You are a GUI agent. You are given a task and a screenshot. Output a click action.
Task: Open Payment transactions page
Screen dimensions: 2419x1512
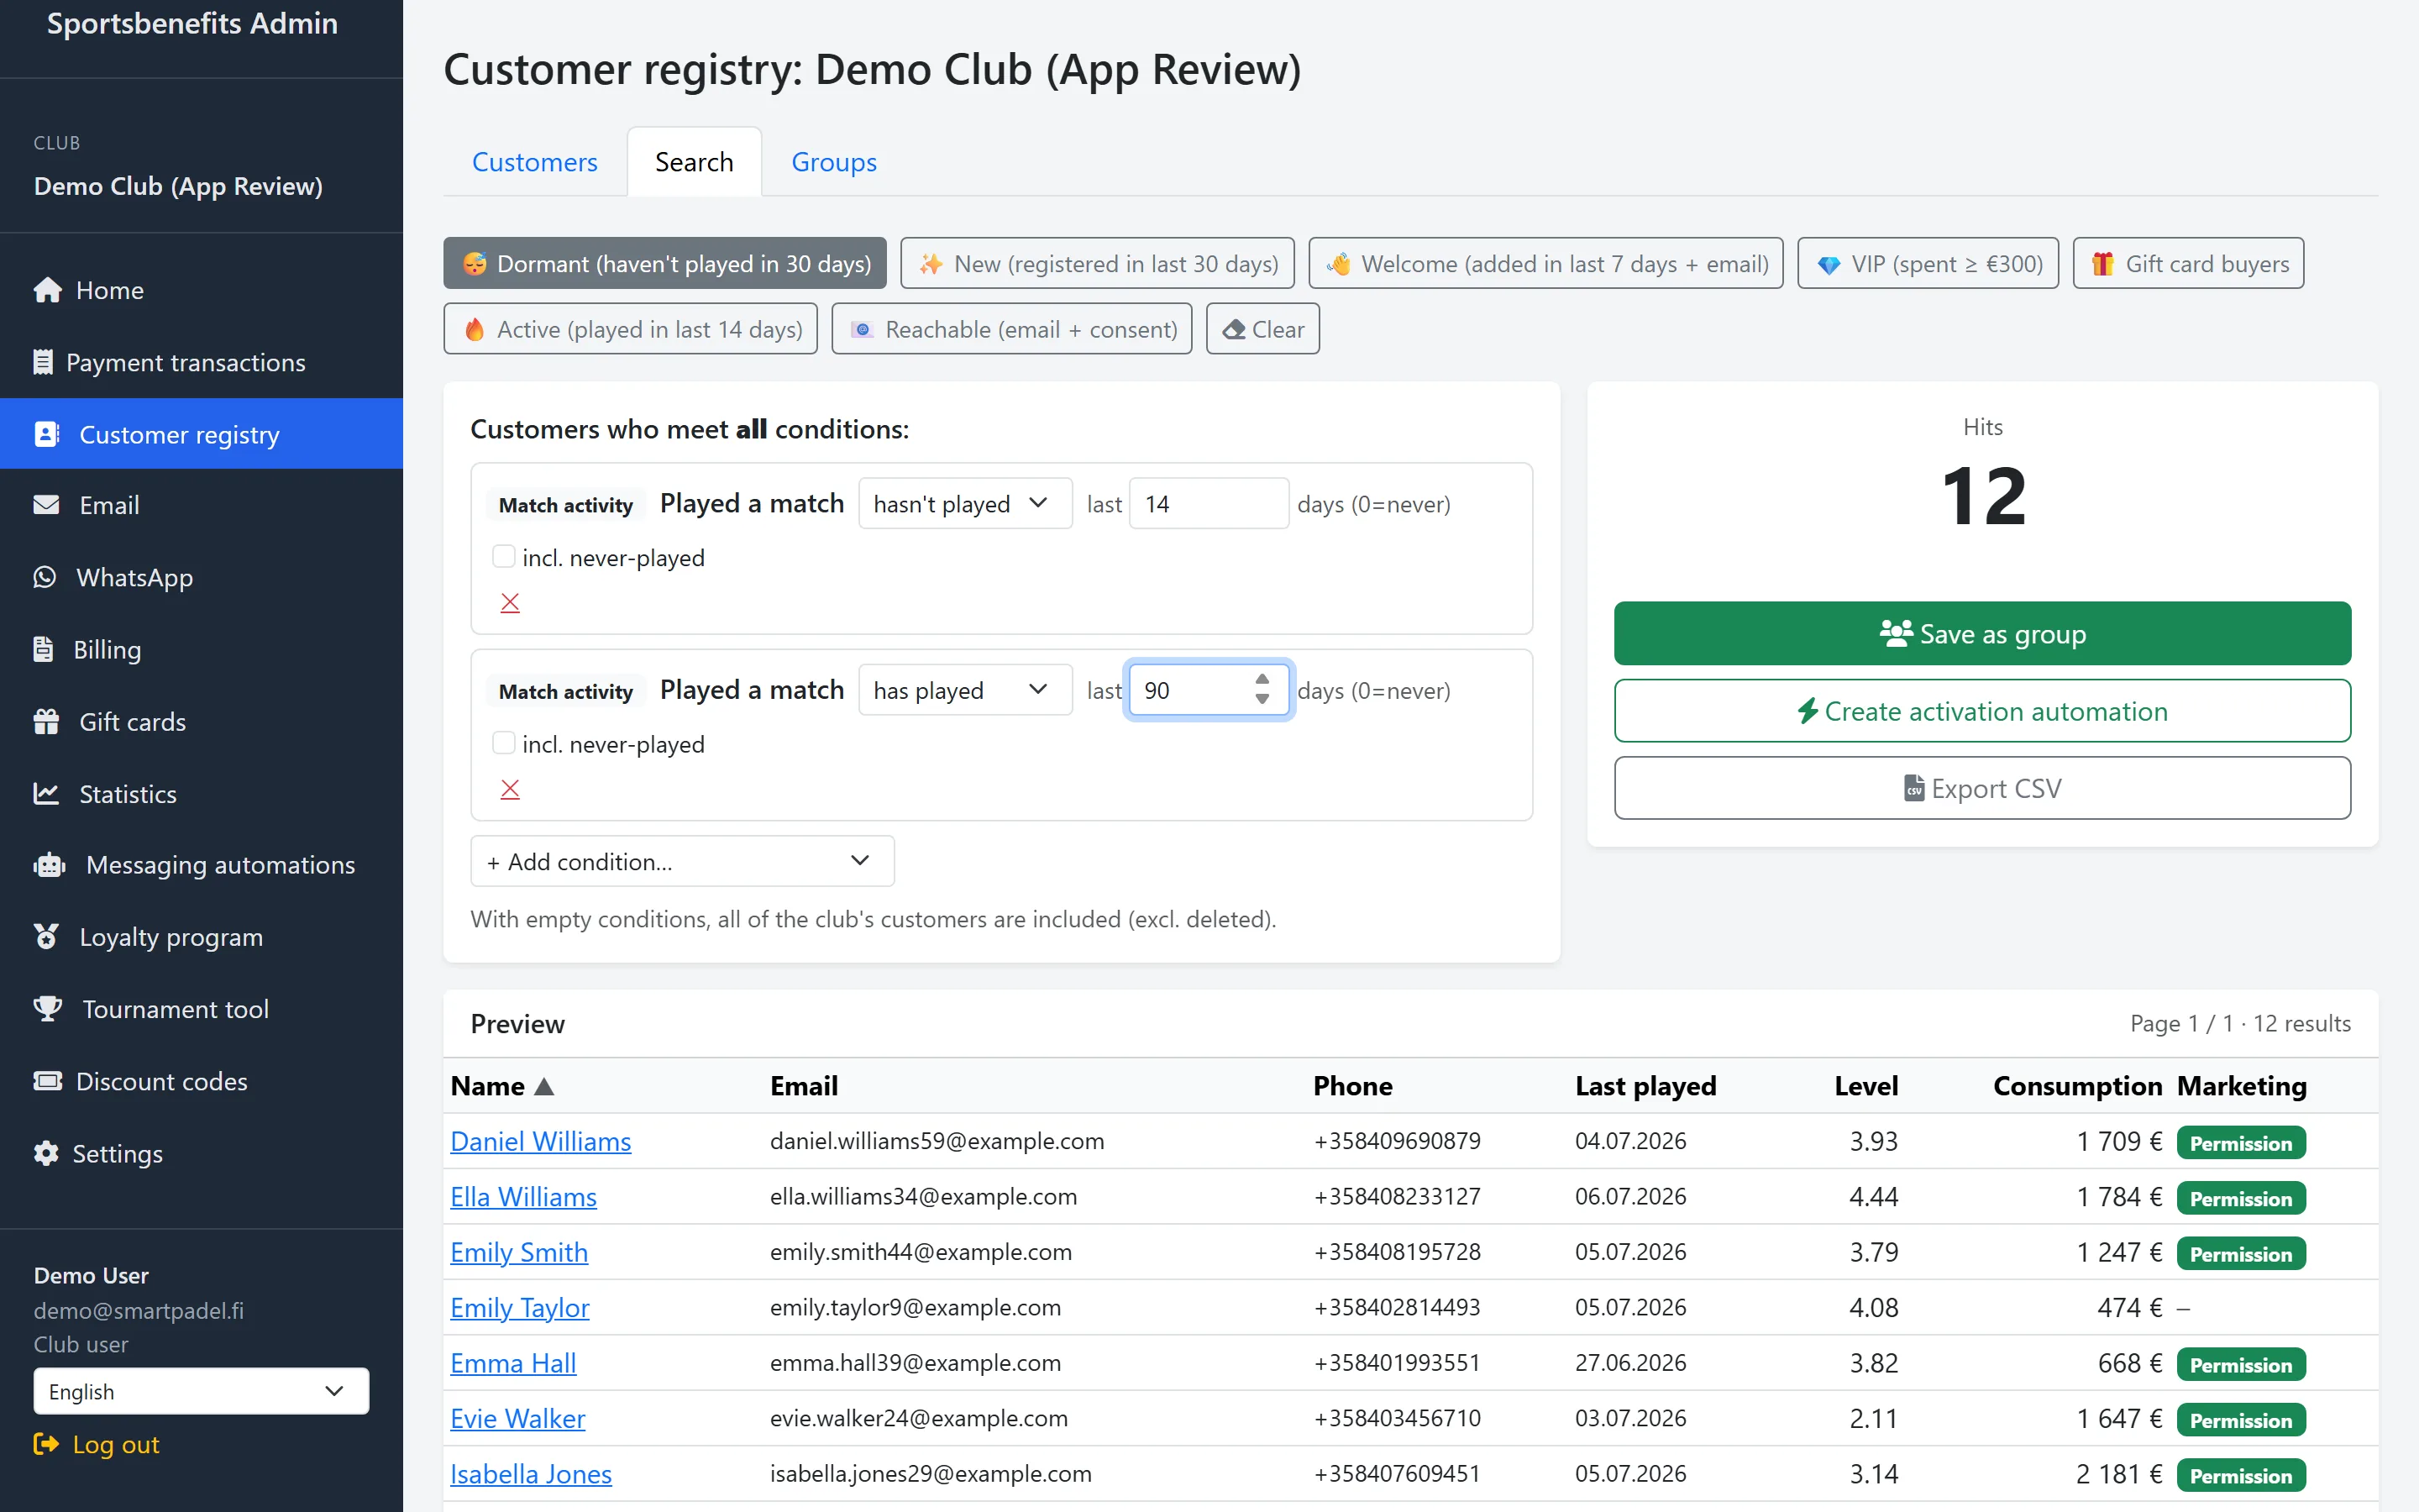pos(201,362)
